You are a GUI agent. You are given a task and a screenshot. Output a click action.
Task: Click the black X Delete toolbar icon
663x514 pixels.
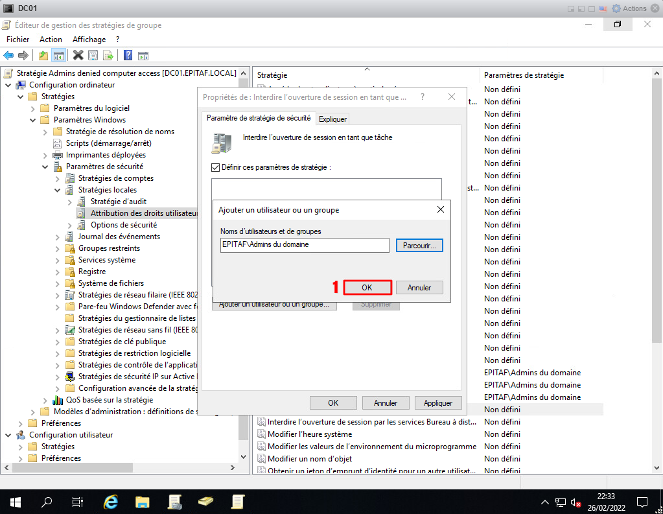coord(78,56)
